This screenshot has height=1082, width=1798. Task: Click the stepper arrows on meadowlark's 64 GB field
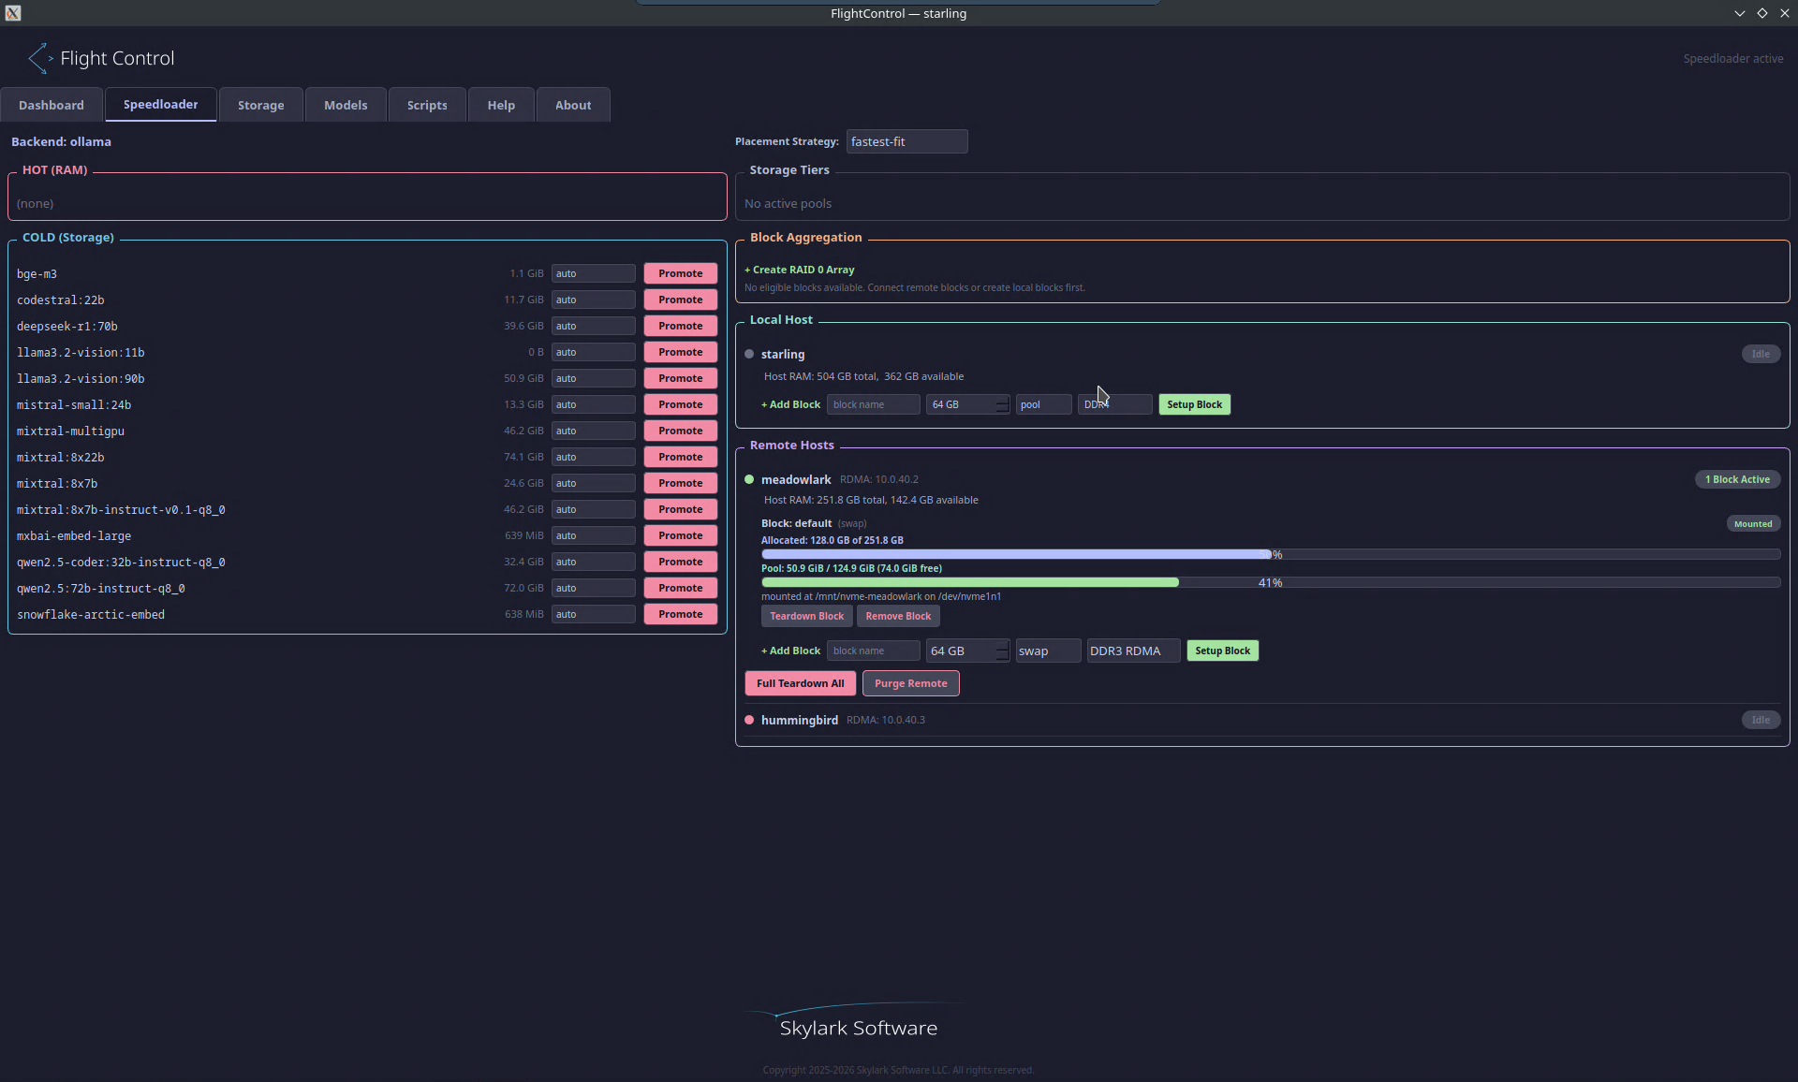click(x=1001, y=651)
